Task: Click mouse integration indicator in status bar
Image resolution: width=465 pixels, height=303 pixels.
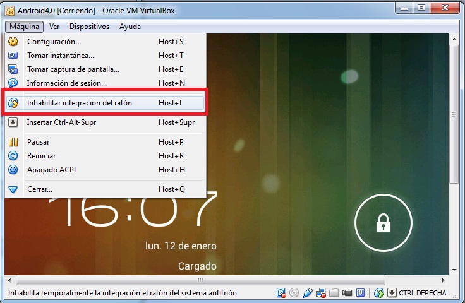Action: 378,293
